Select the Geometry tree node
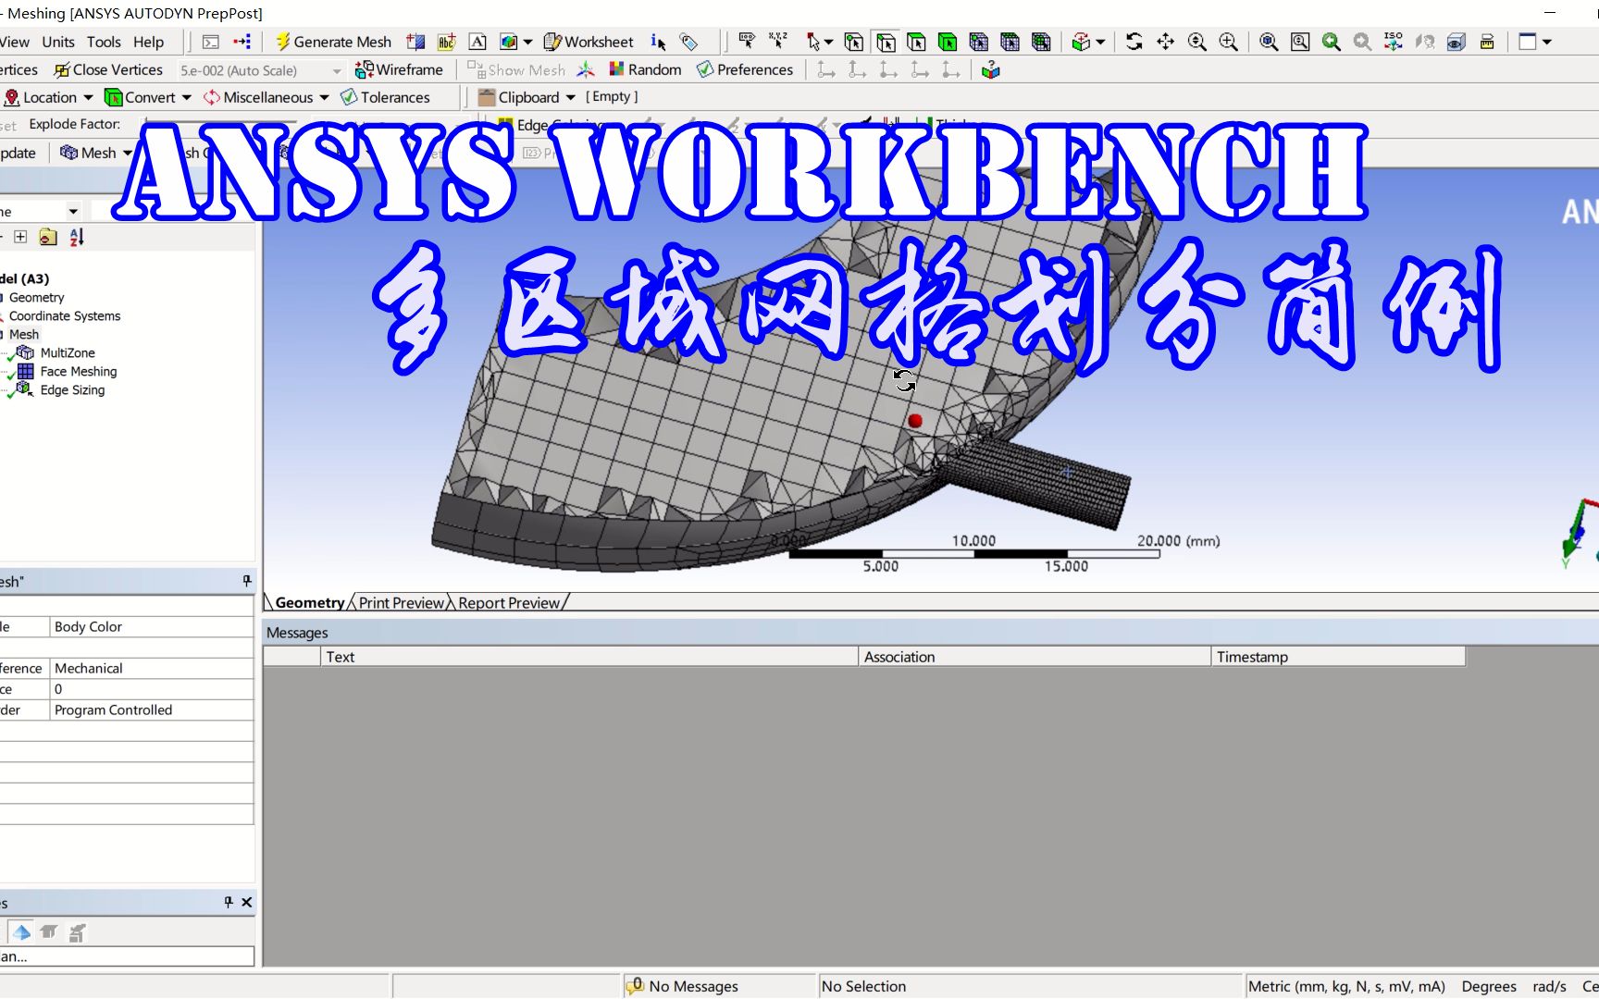 (36, 297)
